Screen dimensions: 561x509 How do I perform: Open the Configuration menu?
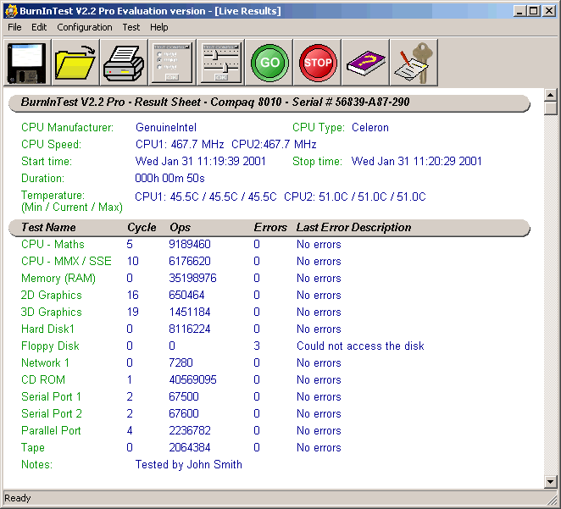point(85,27)
